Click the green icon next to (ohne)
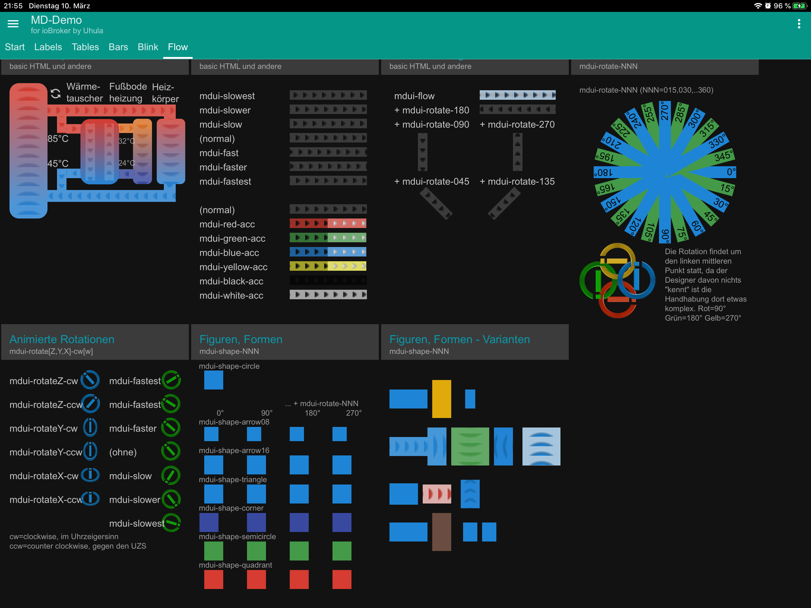Viewport: 811px width, 608px height. 171,451
